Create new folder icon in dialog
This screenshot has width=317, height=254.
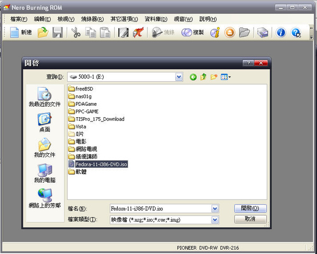(x=214, y=77)
